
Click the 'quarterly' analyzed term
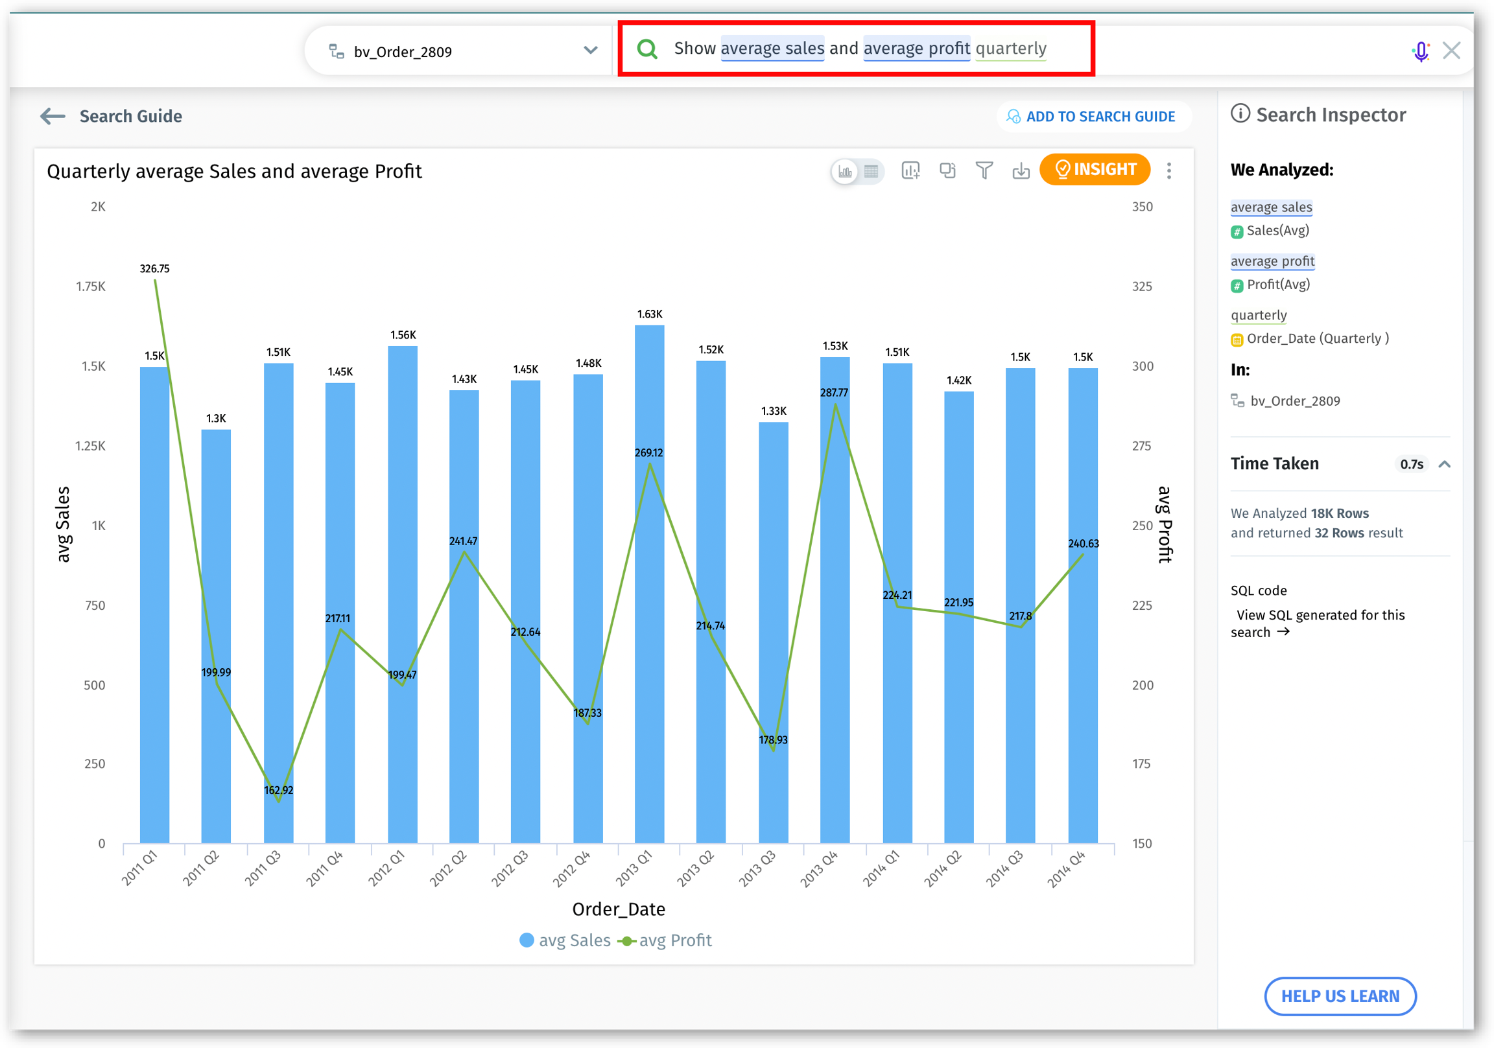[1259, 316]
